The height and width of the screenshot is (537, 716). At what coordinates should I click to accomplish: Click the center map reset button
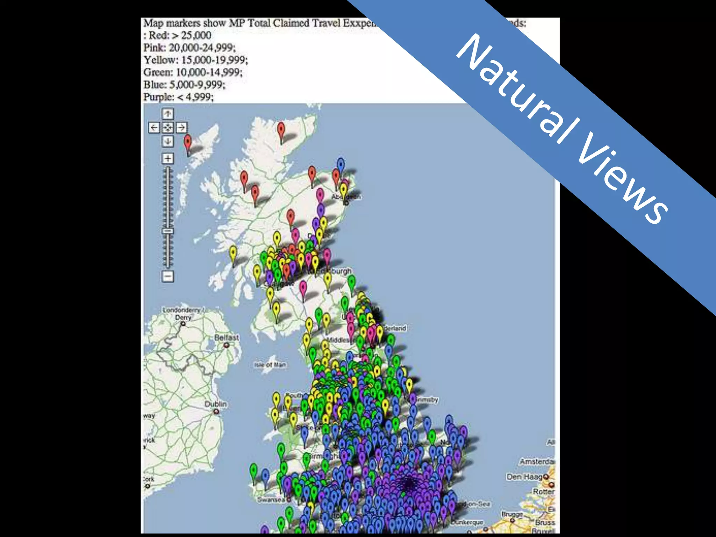(x=168, y=128)
